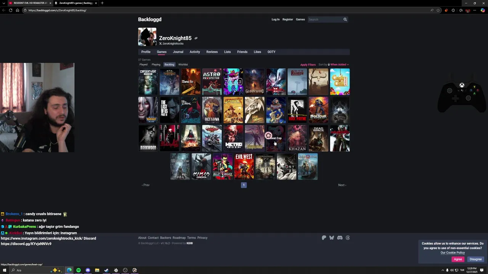The width and height of the screenshot is (488, 274).
Task: Switch to the Activity tab
Action: point(195,52)
